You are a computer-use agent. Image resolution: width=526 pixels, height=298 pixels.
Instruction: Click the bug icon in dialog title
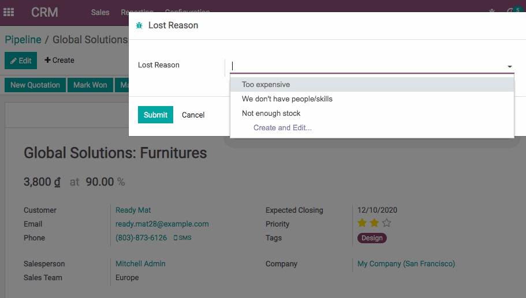click(139, 25)
